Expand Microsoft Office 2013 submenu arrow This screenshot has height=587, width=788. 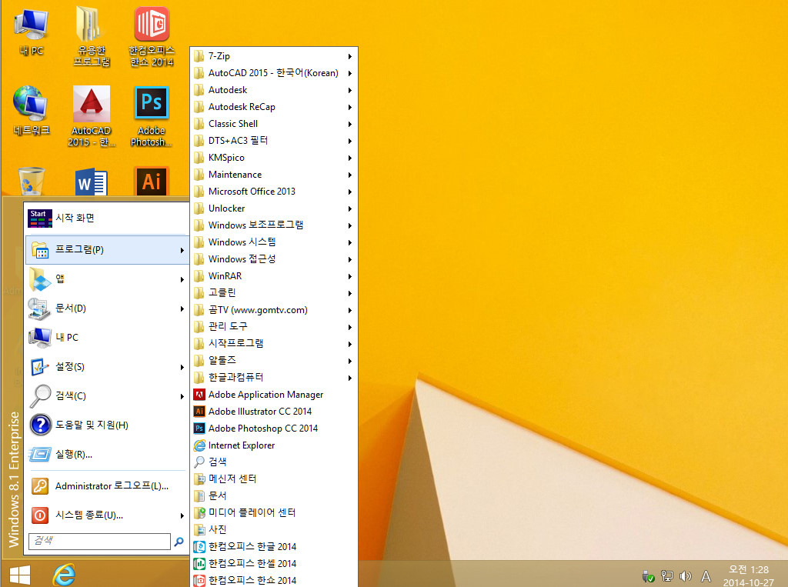coord(350,192)
